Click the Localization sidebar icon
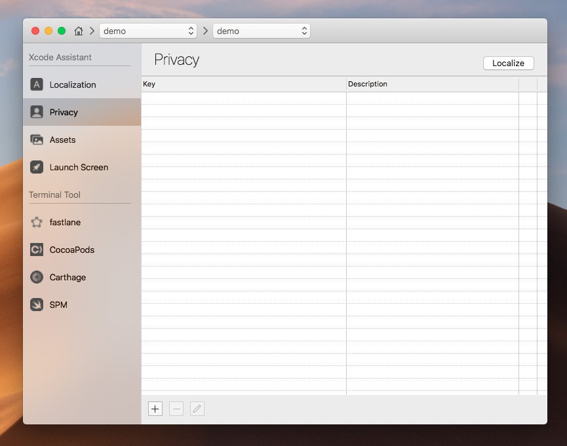 (x=37, y=84)
